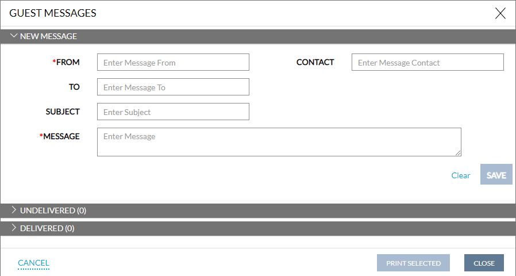
Task: Expand the Delivered (0) section
Action: tap(47, 228)
